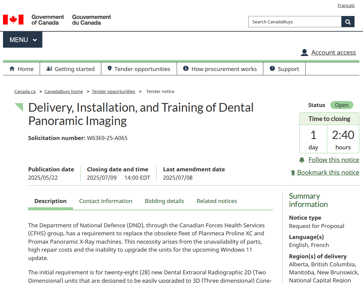Open Support in the navigation bar

pyautogui.click(x=285, y=69)
